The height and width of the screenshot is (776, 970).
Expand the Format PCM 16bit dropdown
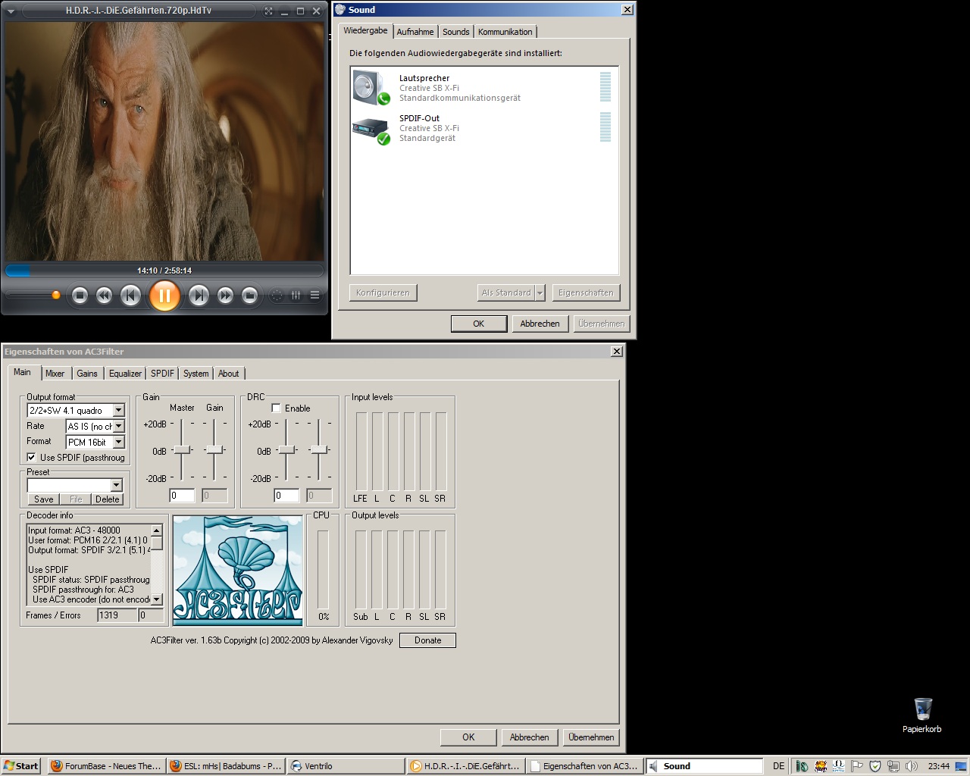point(118,442)
